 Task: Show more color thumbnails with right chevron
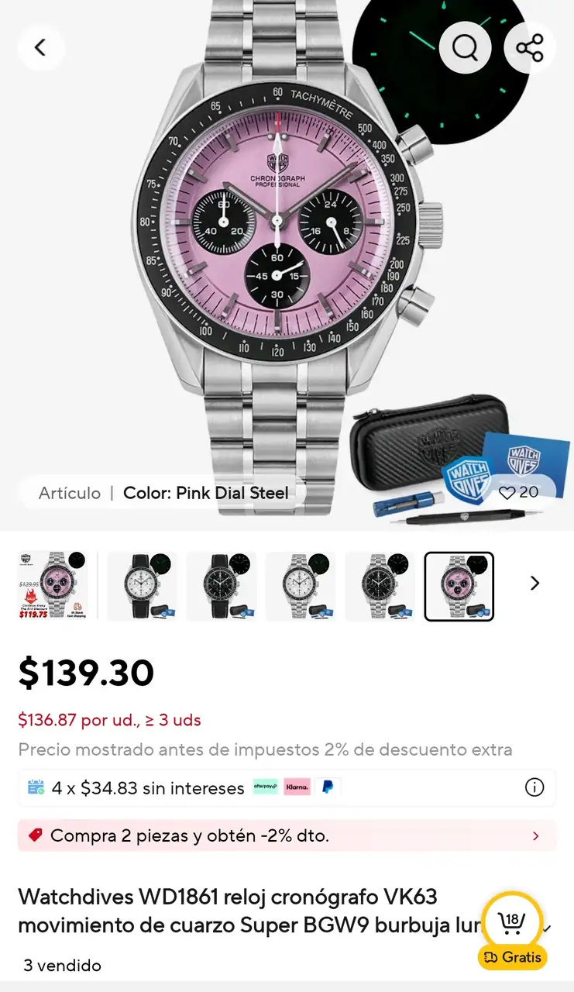[x=534, y=583]
